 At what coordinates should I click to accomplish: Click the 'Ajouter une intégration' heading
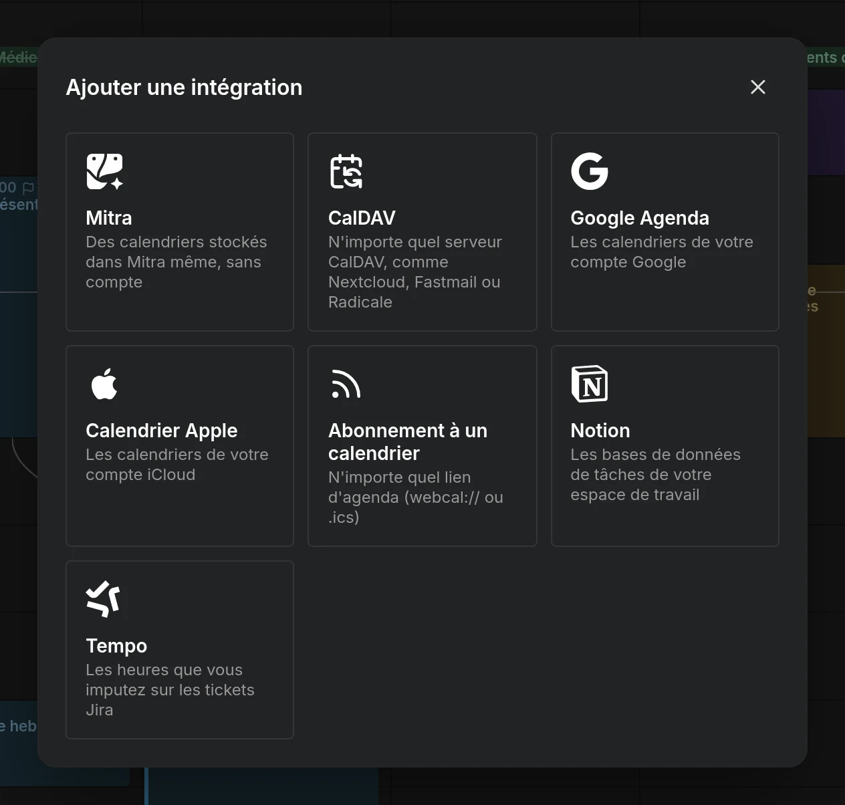(x=184, y=88)
